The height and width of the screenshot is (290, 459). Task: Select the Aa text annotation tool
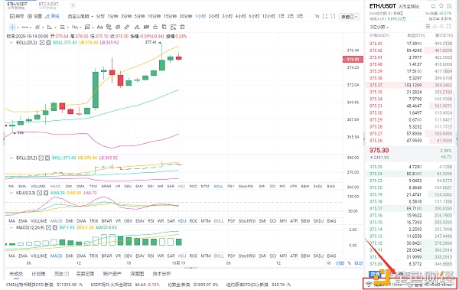pos(99,28)
